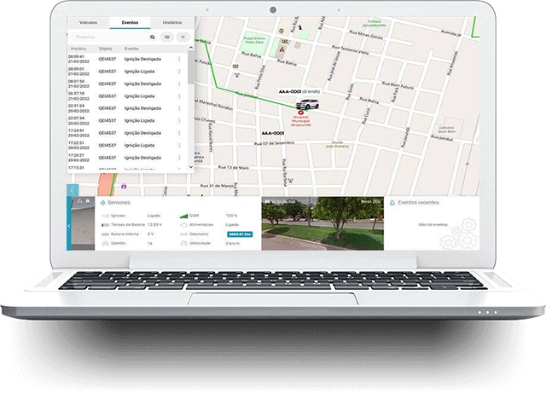The image size is (546, 393).
Task: Open options for 06:57:18 Ignição Ligada event
Action: click(179, 95)
